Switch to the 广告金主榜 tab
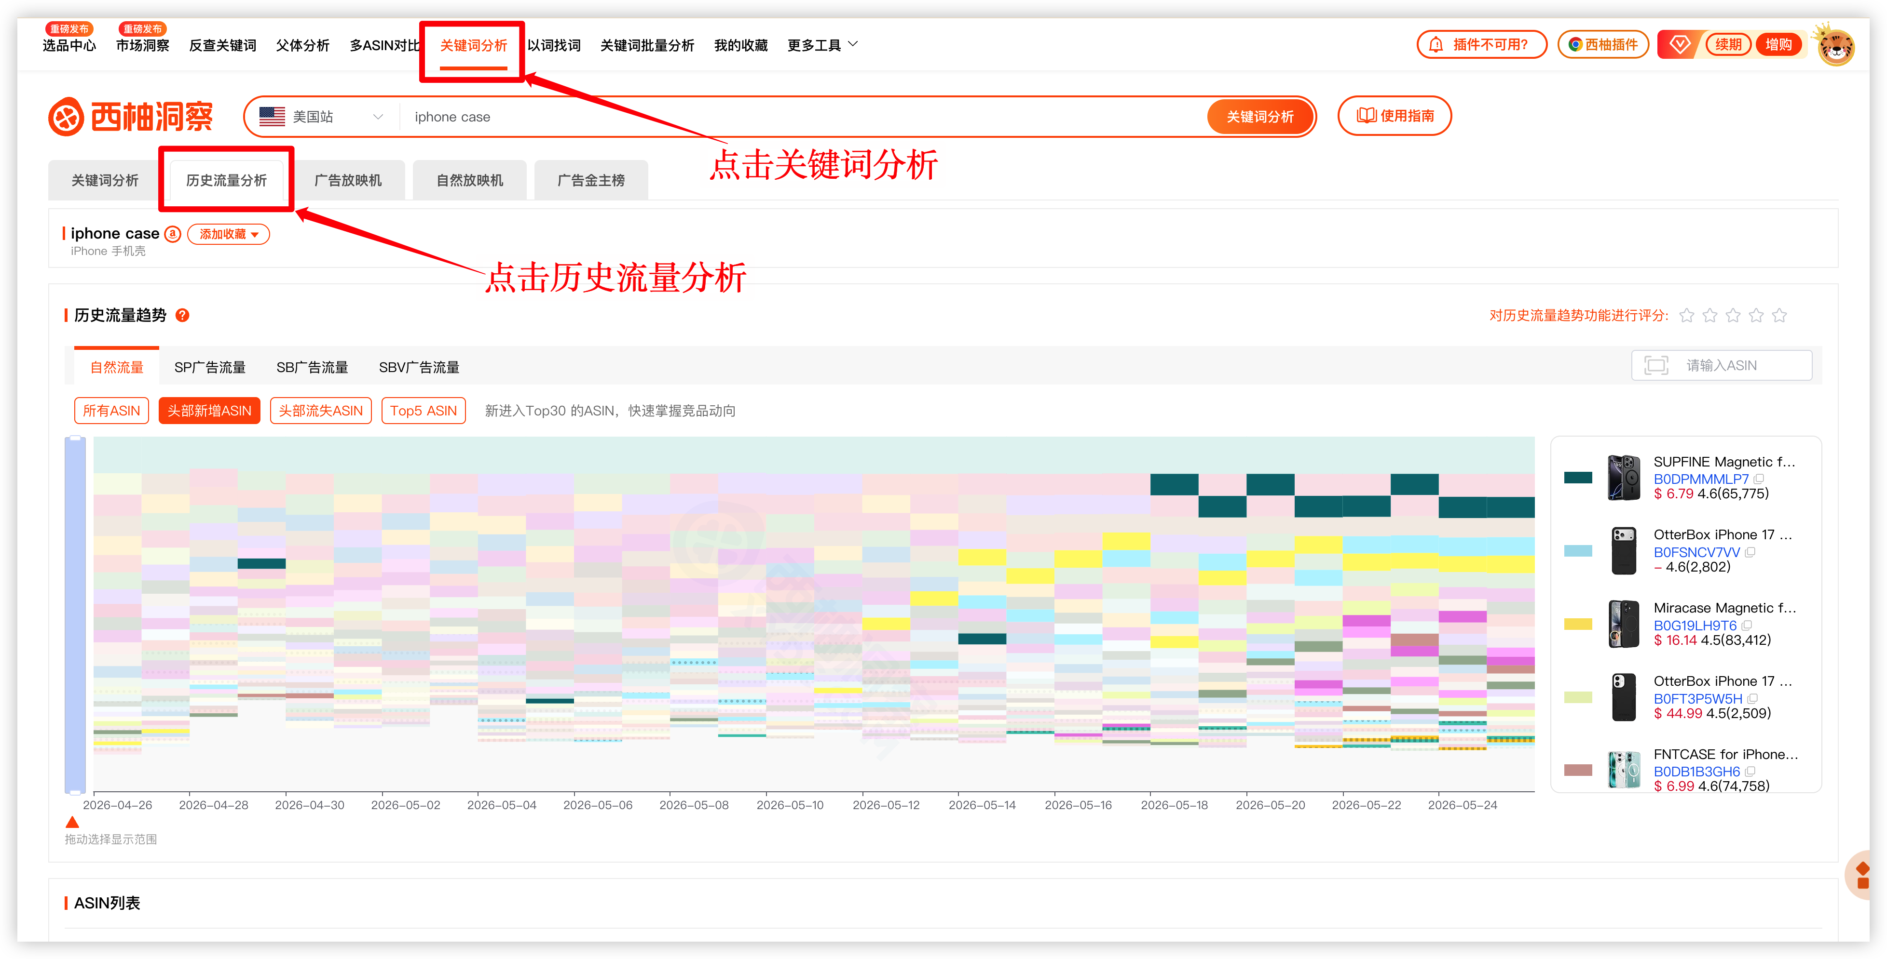 coord(591,180)
